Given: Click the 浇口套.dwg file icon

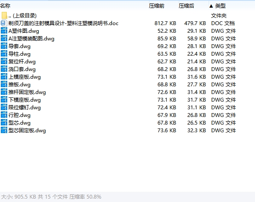Looking at the screenshot, I should [x=4, y=69].
